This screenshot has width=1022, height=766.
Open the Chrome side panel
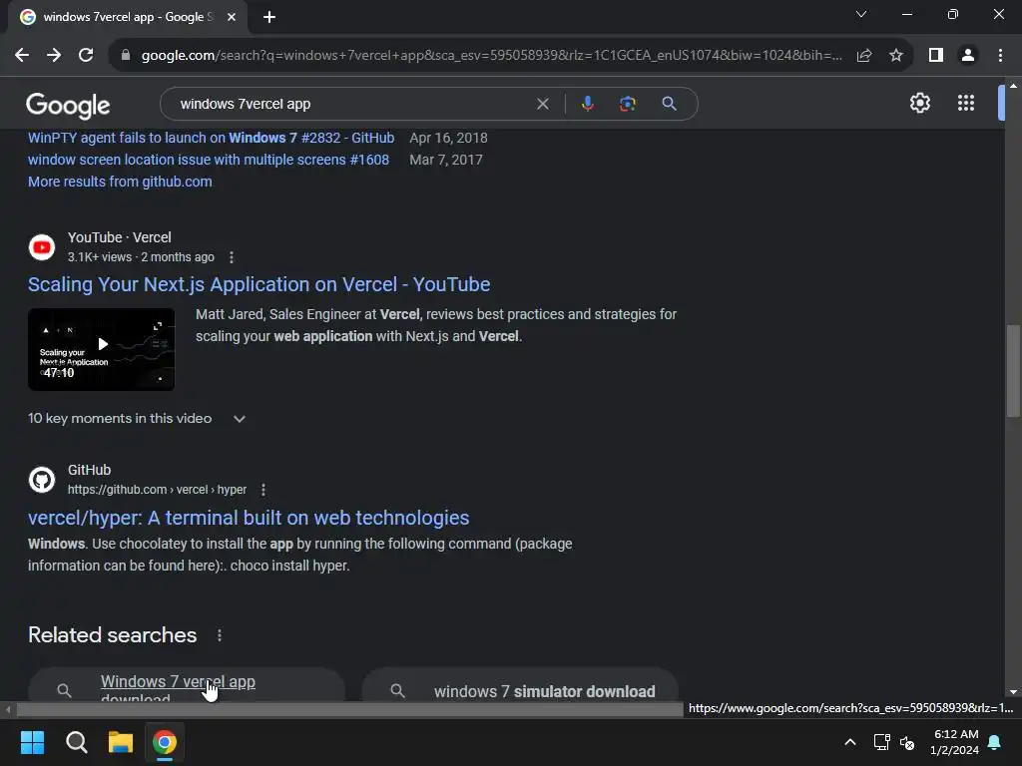(x=936, y=56)
